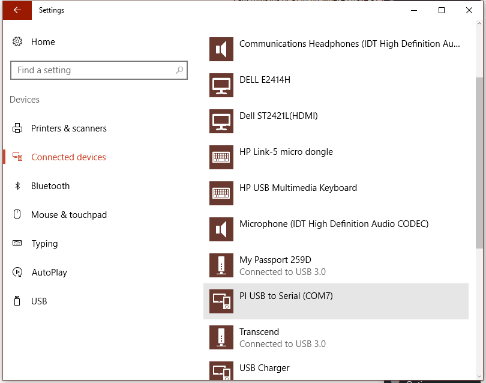The height and width of the screenshot is (383, 486).
Task: Click the USB drive icon in sidebar
Action: [x=17, y=301]
